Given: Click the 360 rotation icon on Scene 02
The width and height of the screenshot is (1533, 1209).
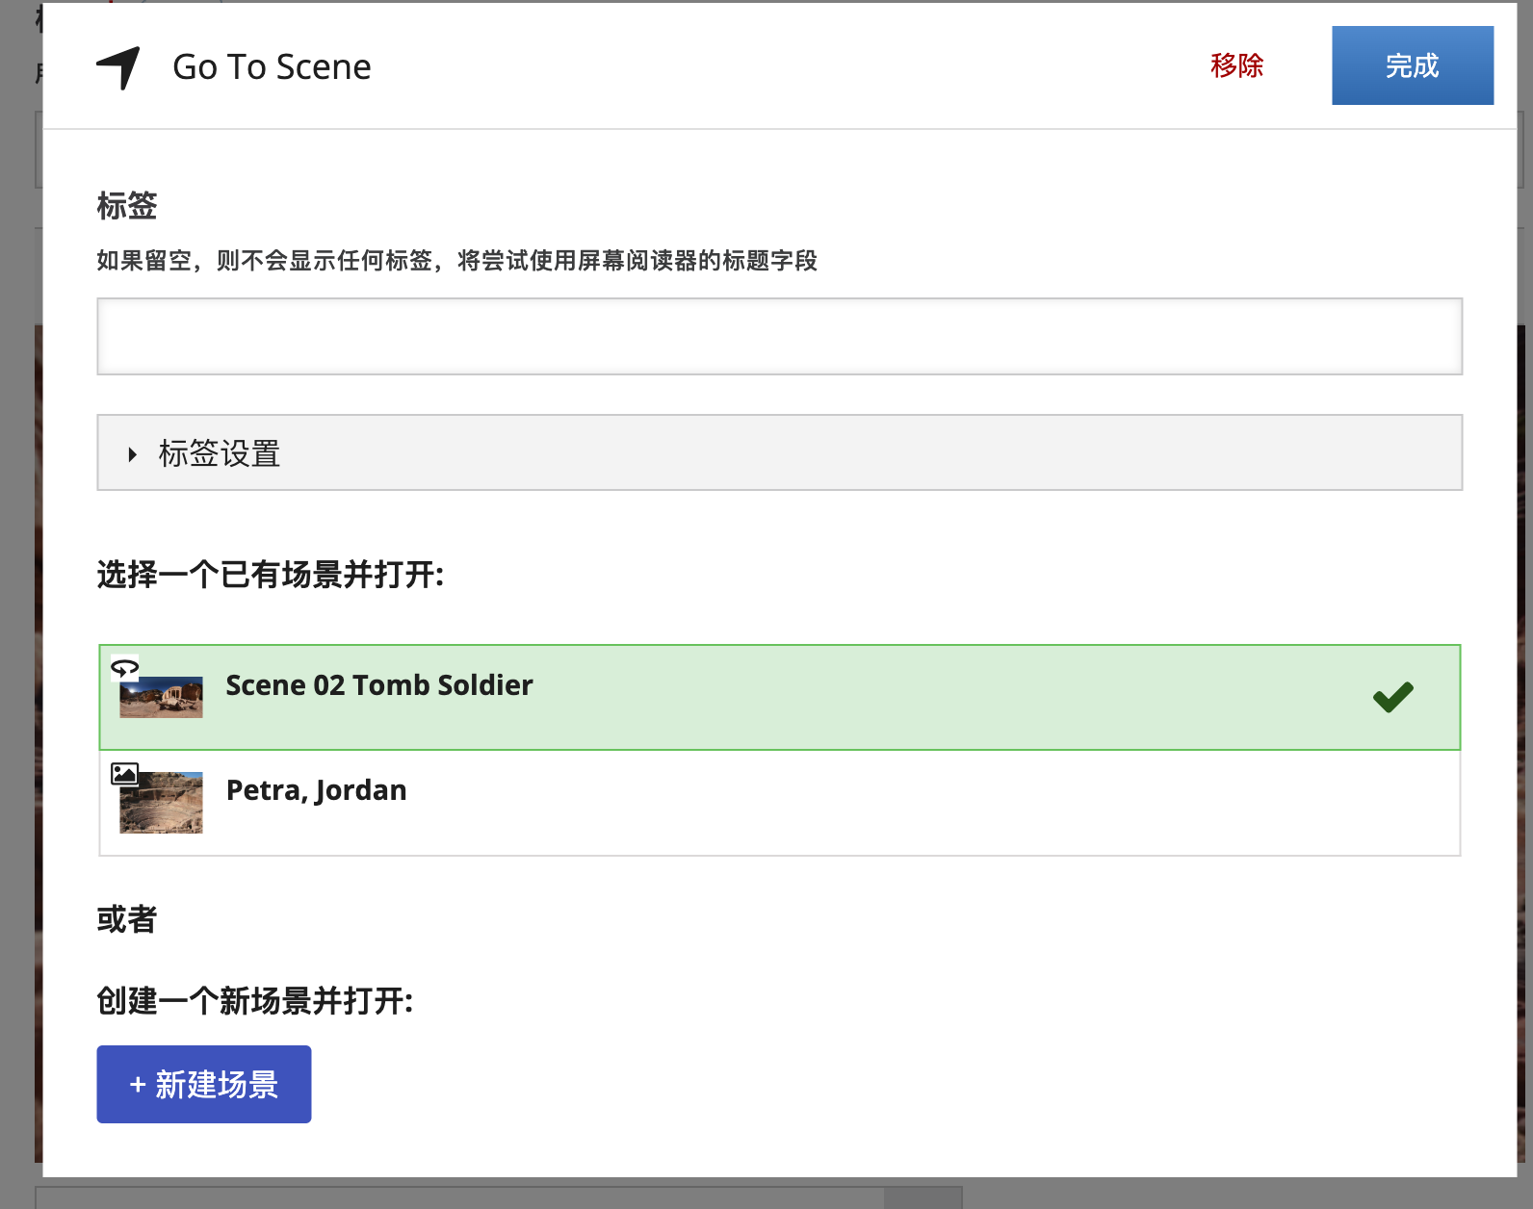Looking at the screenshot, I should coord(124,668).
